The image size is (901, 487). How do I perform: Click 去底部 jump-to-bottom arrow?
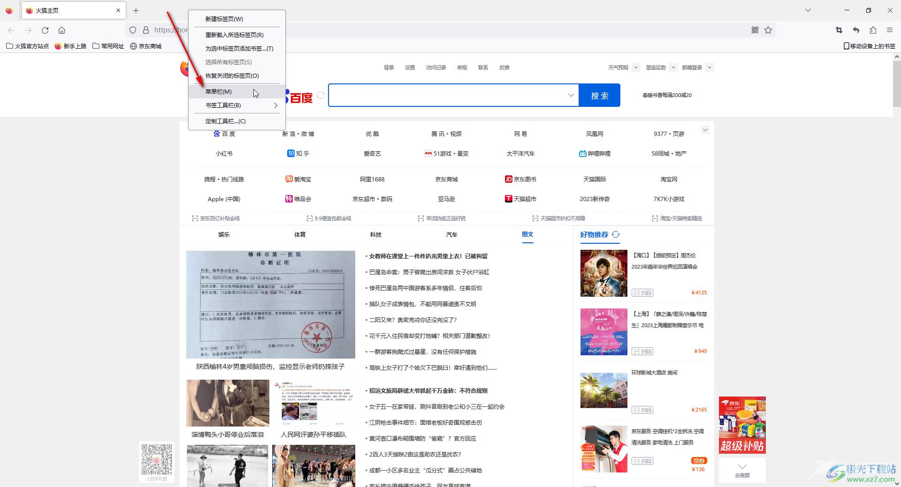coord(742,470)
